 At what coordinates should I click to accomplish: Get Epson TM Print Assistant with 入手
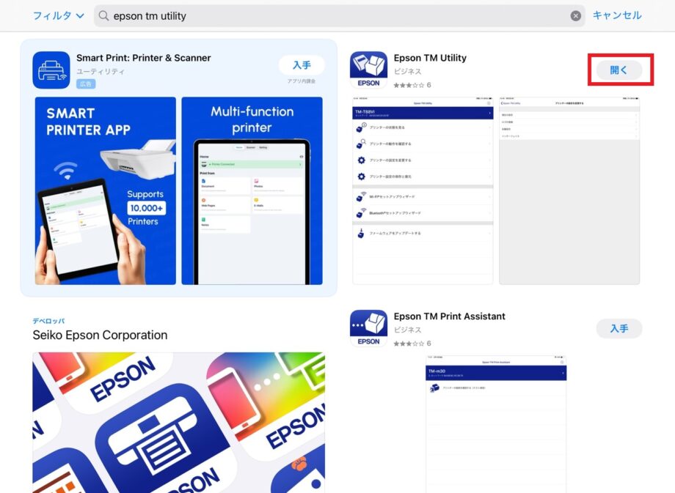[619, 328]
